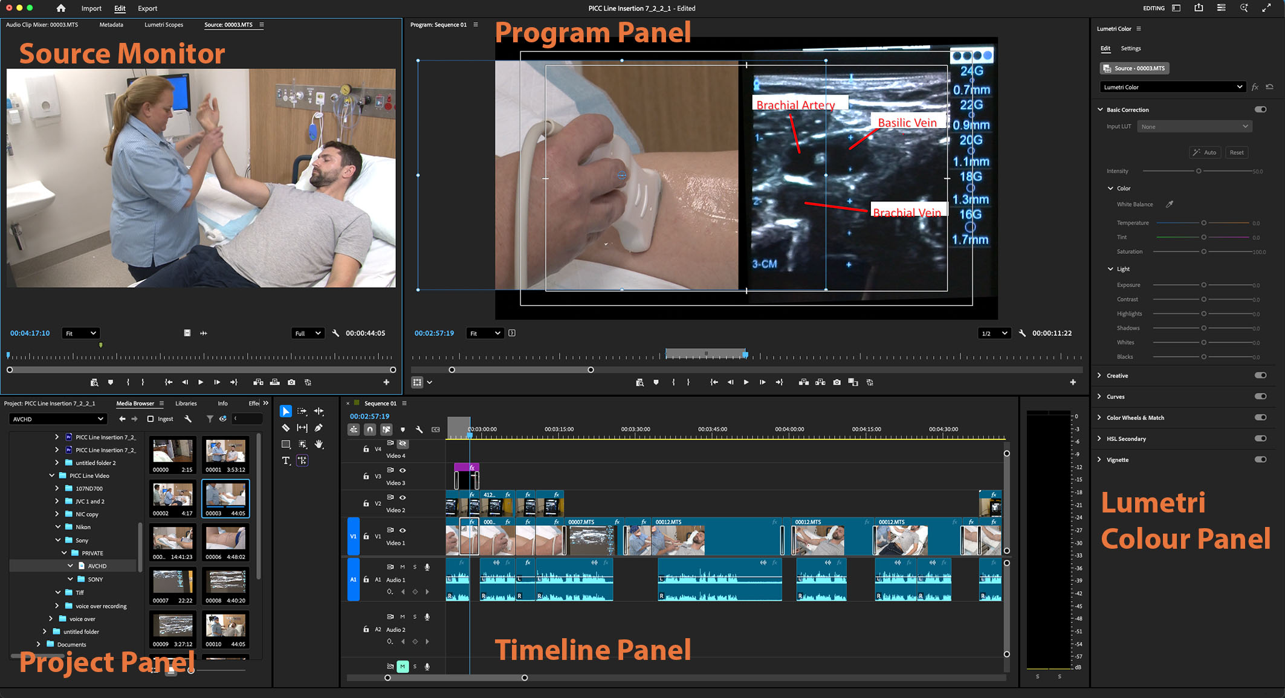
Task: Enable the Ingest checkbox in Media Browser
Action: [151, 419]
